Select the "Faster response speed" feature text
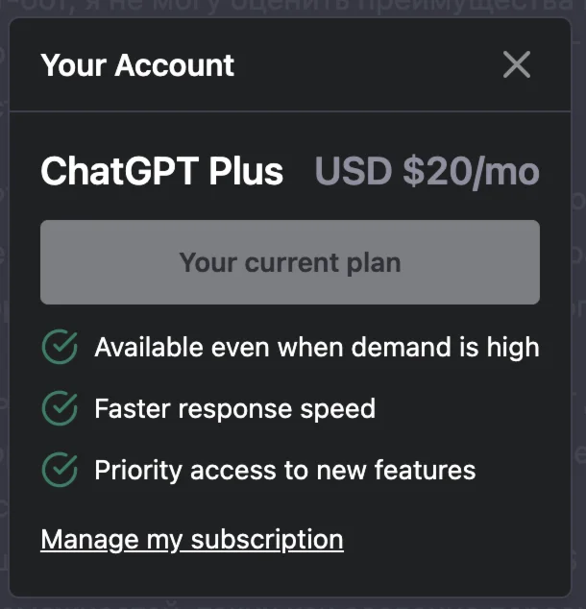The image size is (586, 609). [x=234, y=409]
